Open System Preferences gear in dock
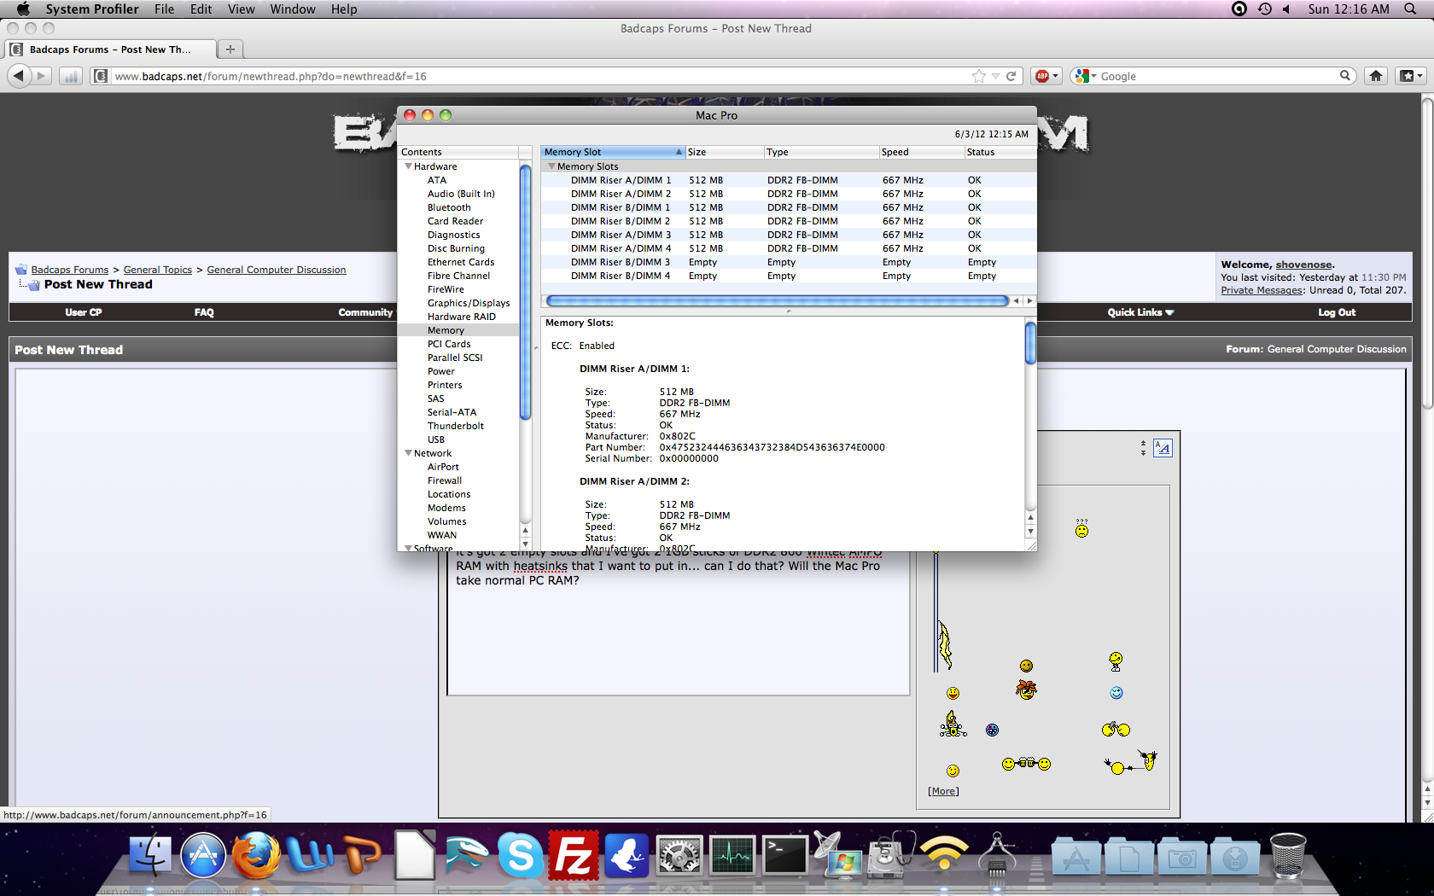The height and width of the screenshot is (896, 1434). 679,855
